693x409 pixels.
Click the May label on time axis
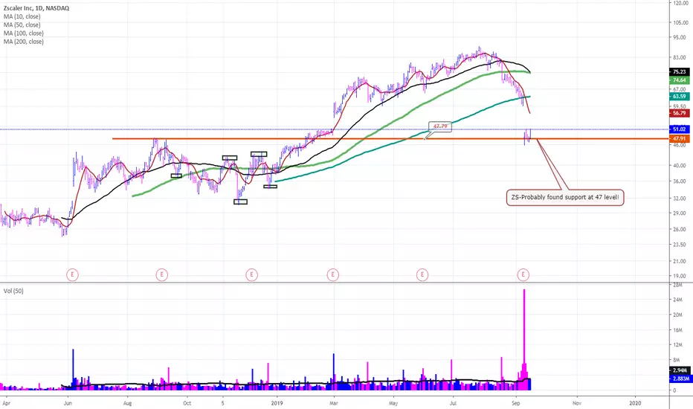tap(393, 403)
